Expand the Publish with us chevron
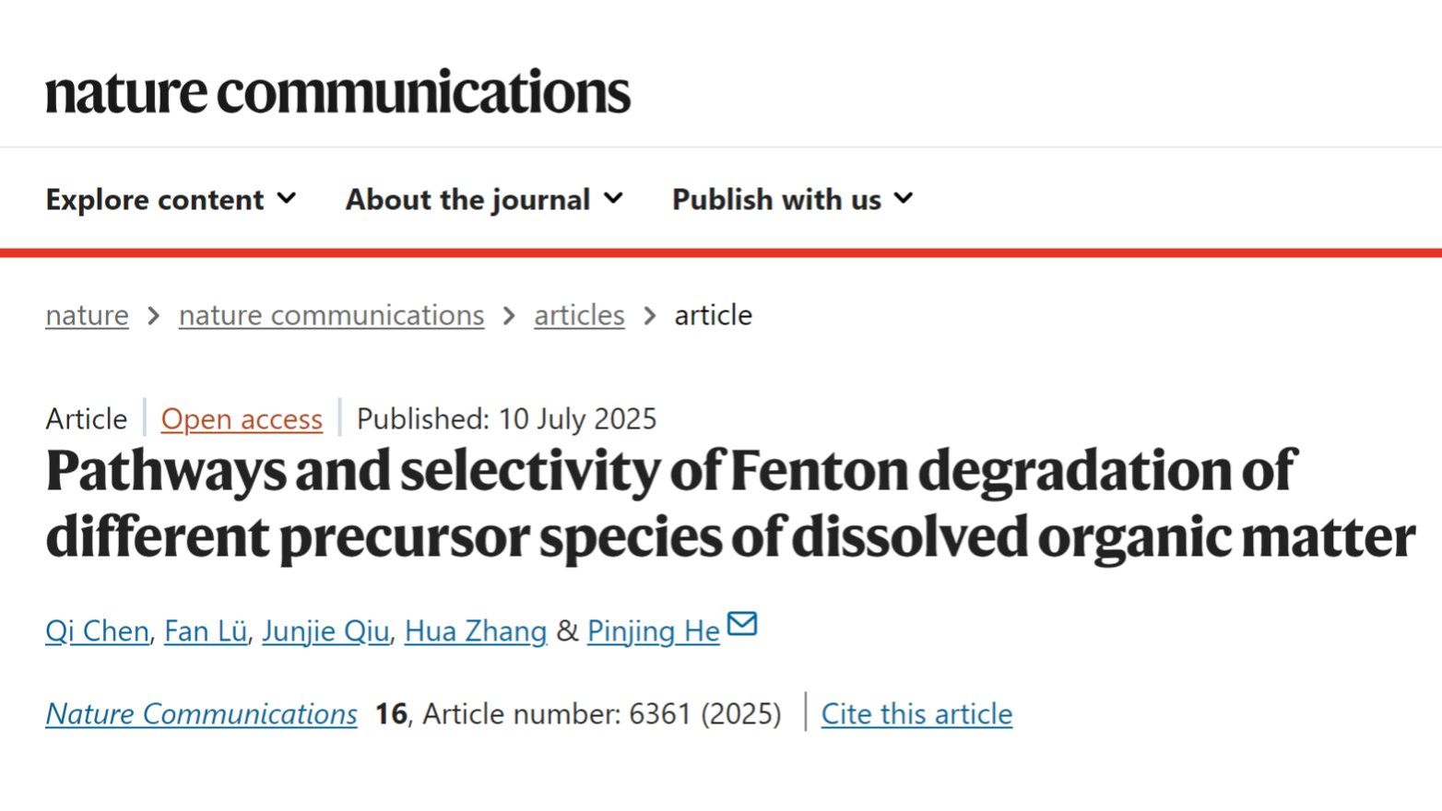 point(904,198)
